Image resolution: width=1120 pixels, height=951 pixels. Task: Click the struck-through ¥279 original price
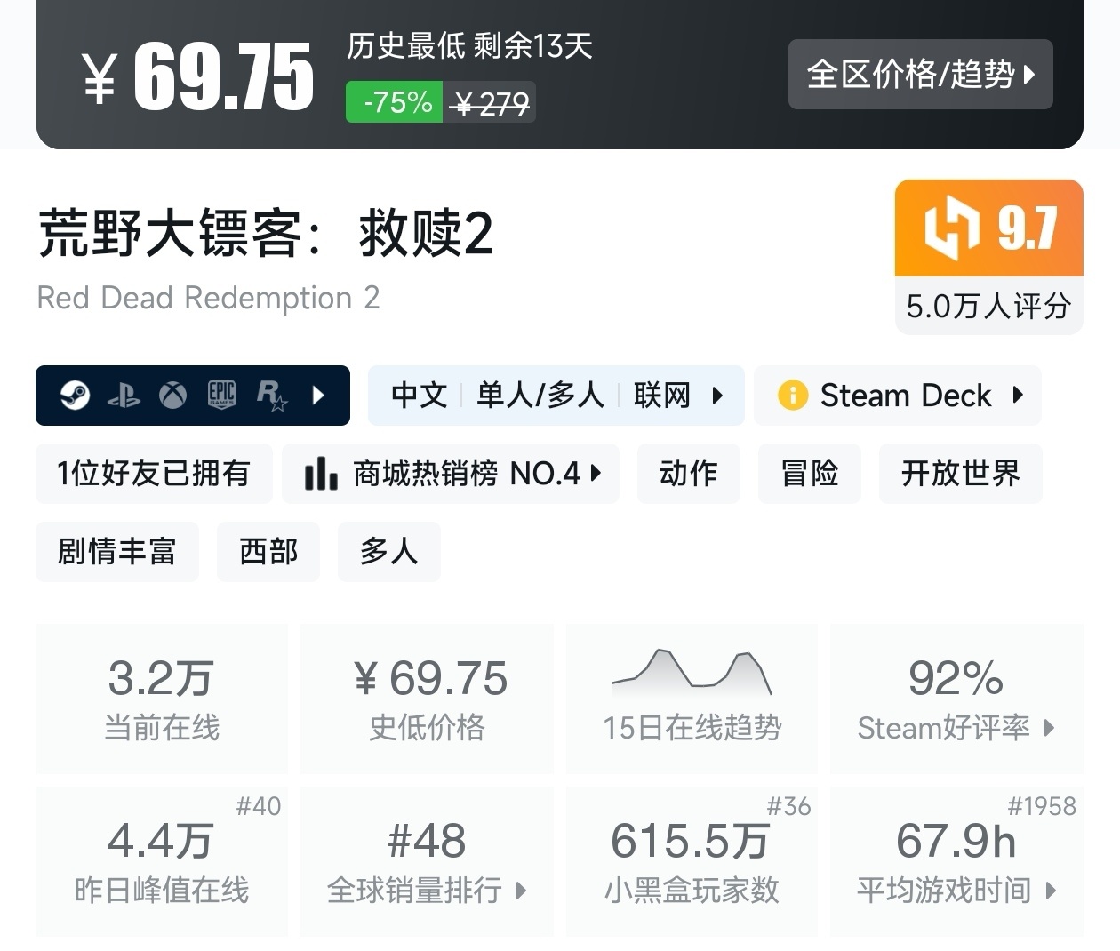490,104
